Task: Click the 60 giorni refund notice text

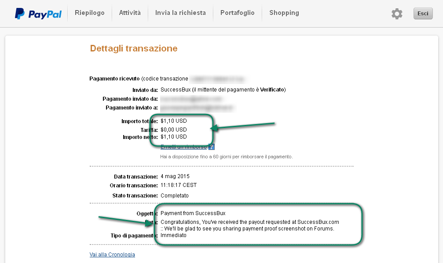Action: [226, 157]
